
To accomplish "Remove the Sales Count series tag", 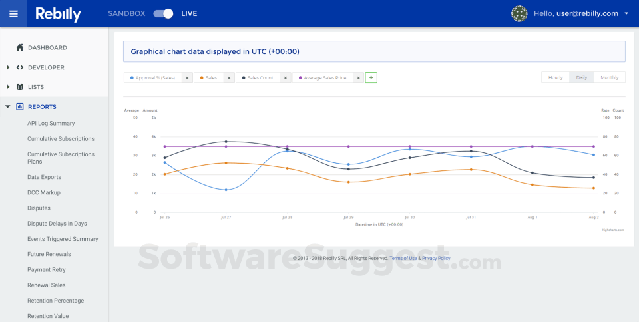I will (286, 78).
